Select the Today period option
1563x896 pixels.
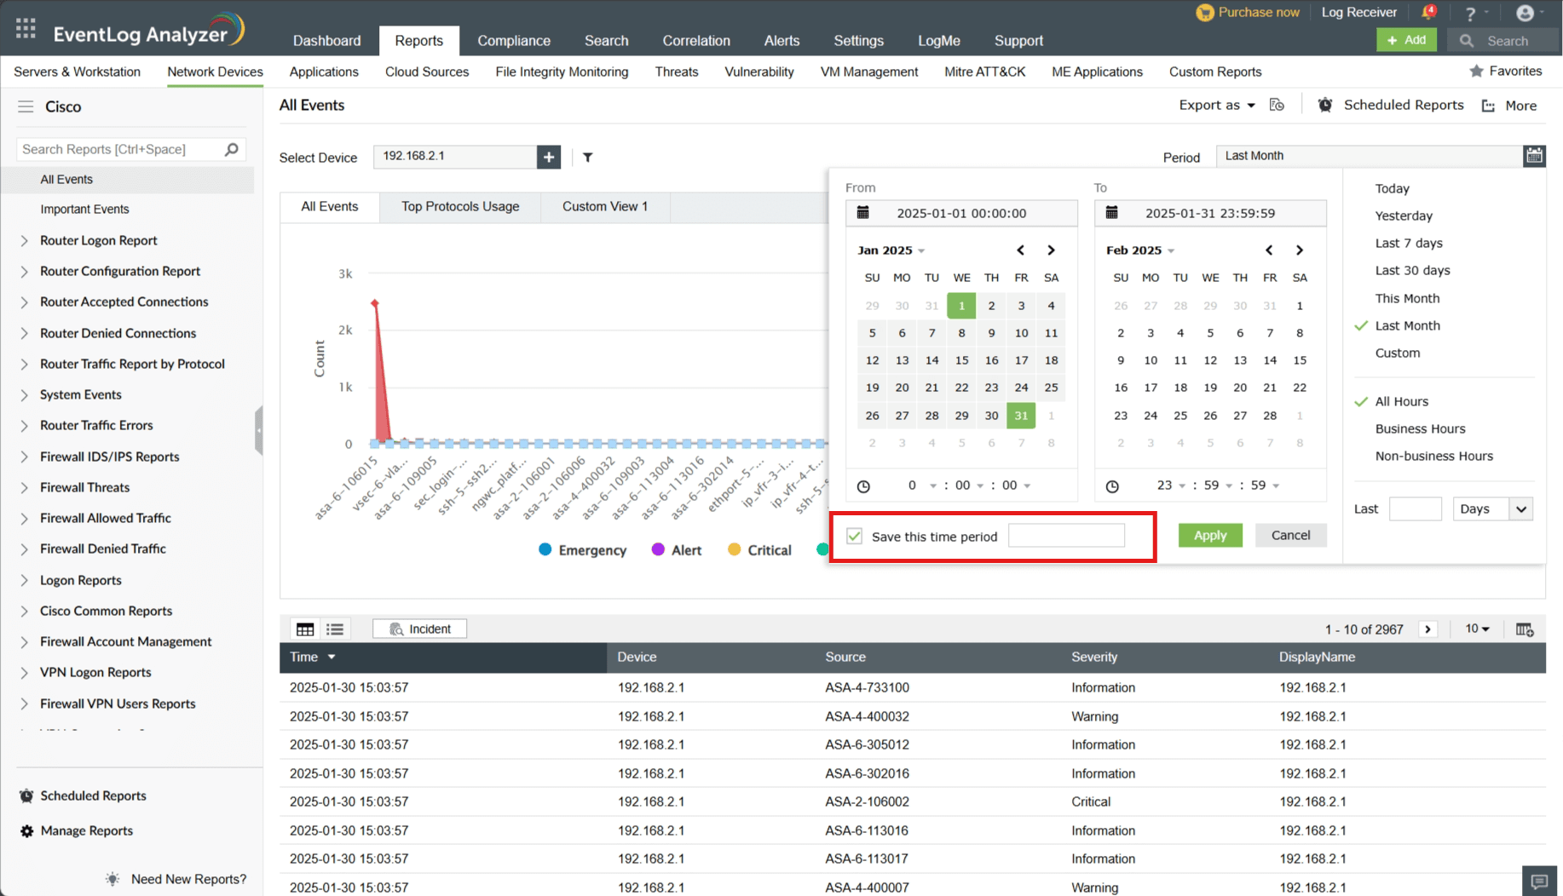(1393, 188)
